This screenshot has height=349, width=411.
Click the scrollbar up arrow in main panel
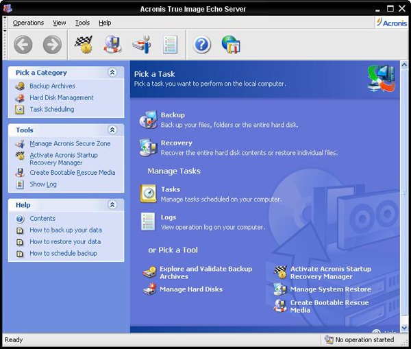click(404, 65)
